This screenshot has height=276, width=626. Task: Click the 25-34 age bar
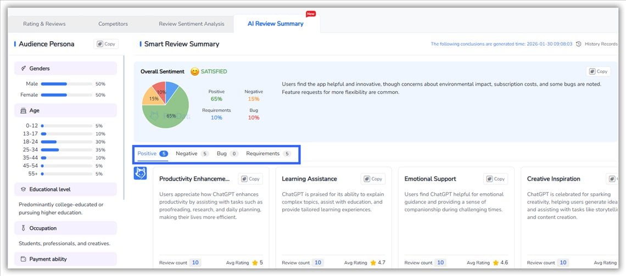66,150
